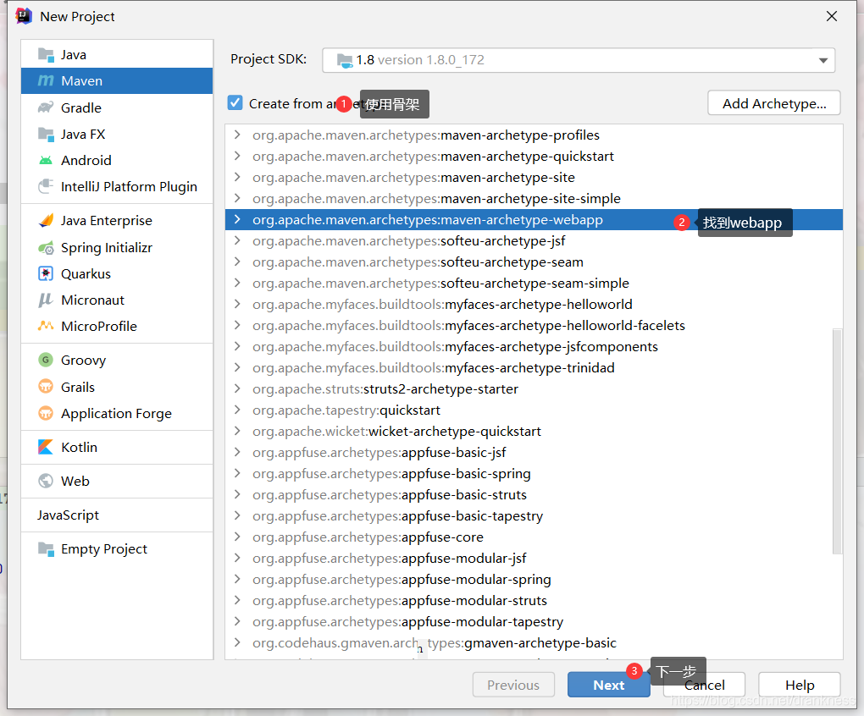The height and width of the screenshot is (716, 864).
Task: Click the Grails icon
Action: (46, 386)
